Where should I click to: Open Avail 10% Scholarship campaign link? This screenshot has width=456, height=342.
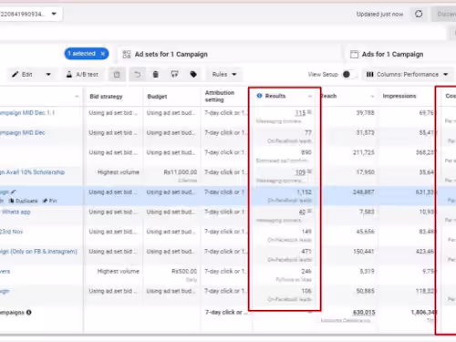pos(32,172)
